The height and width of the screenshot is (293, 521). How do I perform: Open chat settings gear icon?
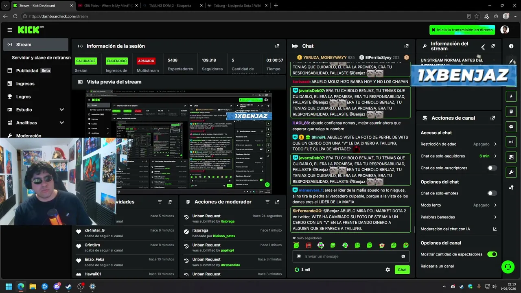point(387,270)
